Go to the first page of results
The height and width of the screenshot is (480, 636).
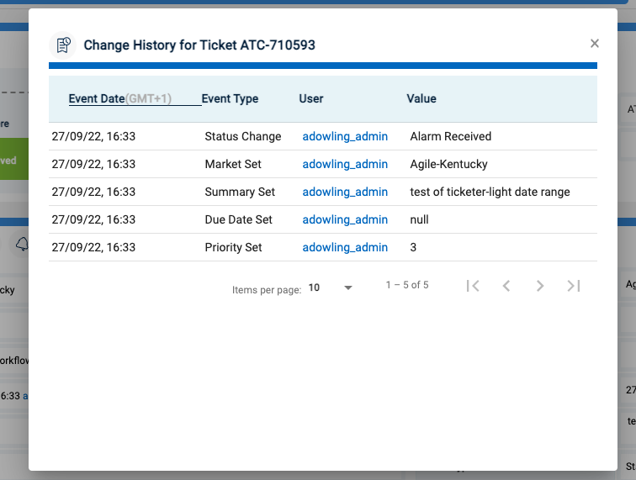[473, 286]
